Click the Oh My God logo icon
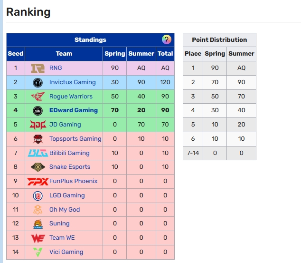301x263 pixels. (x=38, y=210)
